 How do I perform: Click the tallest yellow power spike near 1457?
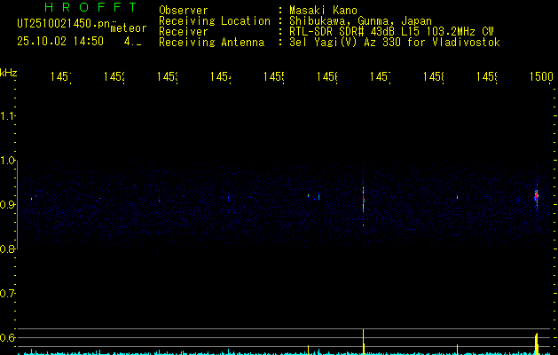click(x=364, y=342)
